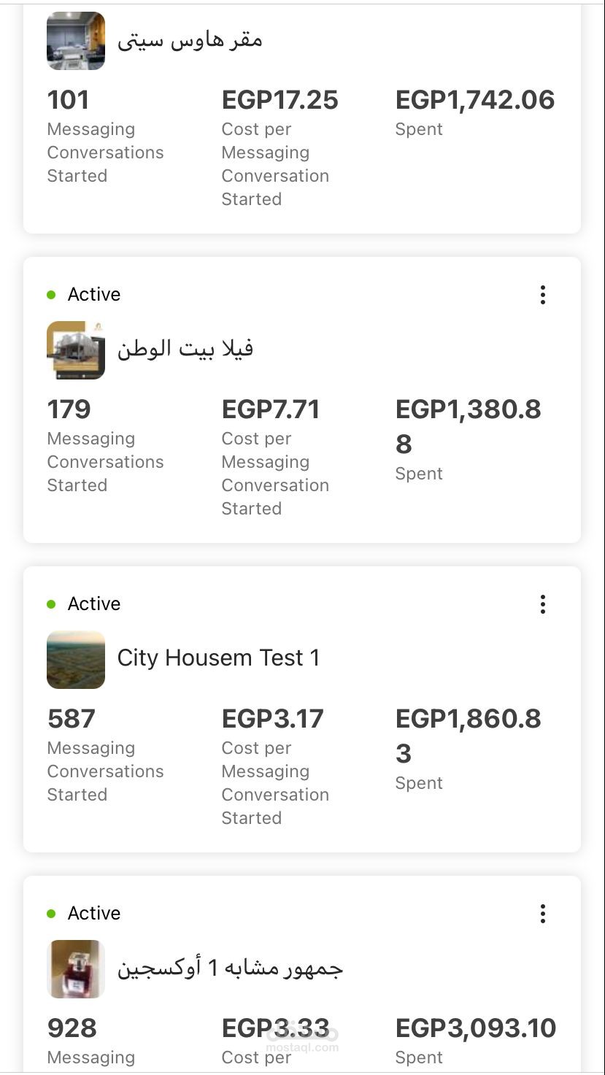Open the مقر هاوس سيتى ad title

[x=190, y=39]
